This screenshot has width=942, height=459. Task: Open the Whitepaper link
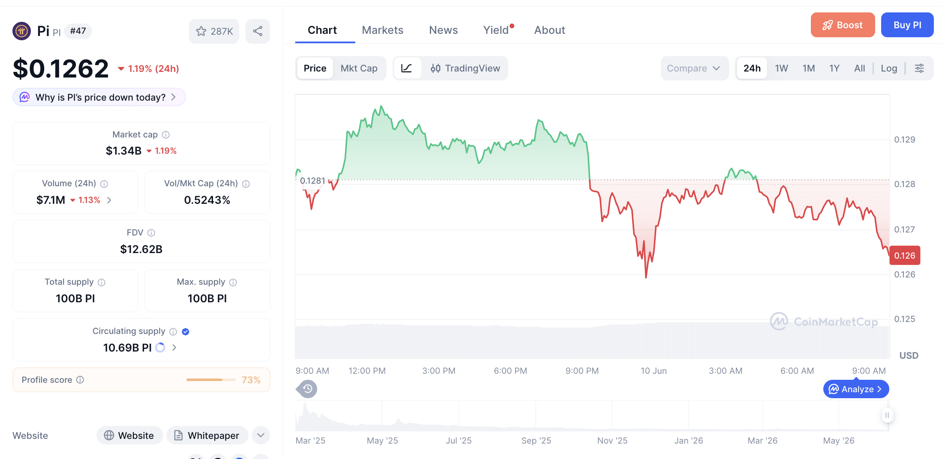click(207, 435)
